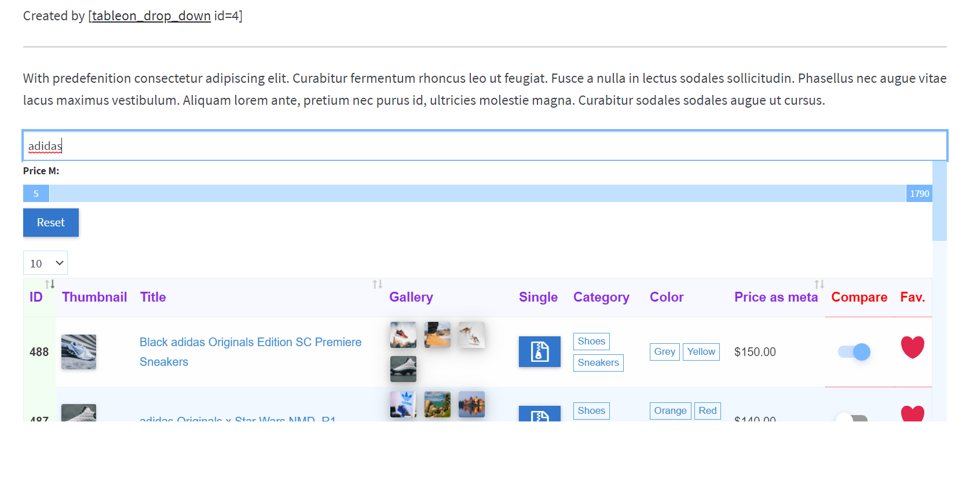The width and height of the screenshot is (977, 477).
Task: Click the Reset filter button
Action: coord(51,222)
